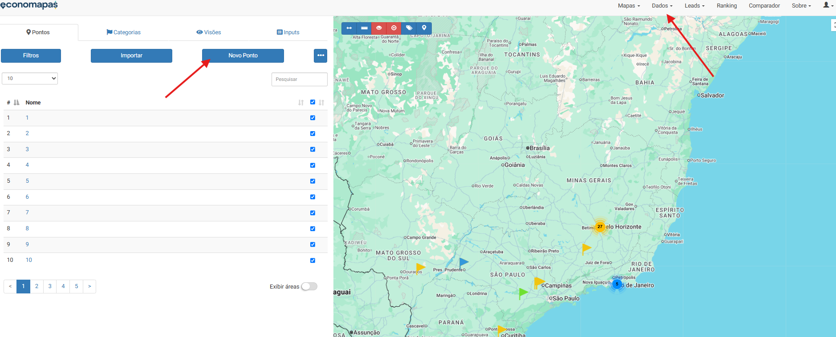
Task: Toggle the select-all checkbox in table header
Action: (312, 102)
